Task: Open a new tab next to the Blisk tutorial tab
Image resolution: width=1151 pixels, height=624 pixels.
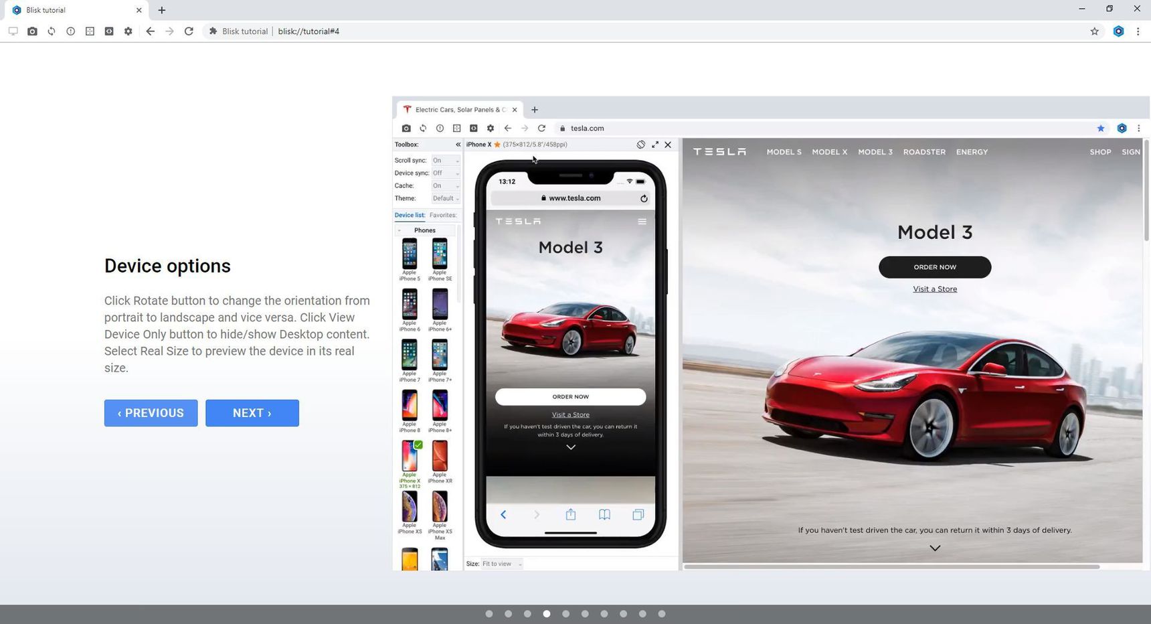Action: [161, 10]
